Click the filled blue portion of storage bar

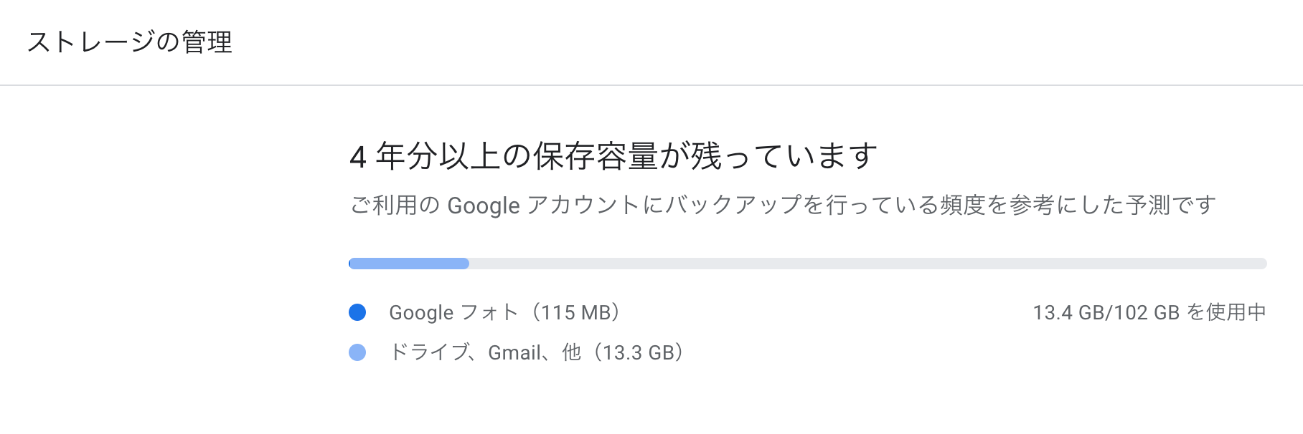coord(409,264)
